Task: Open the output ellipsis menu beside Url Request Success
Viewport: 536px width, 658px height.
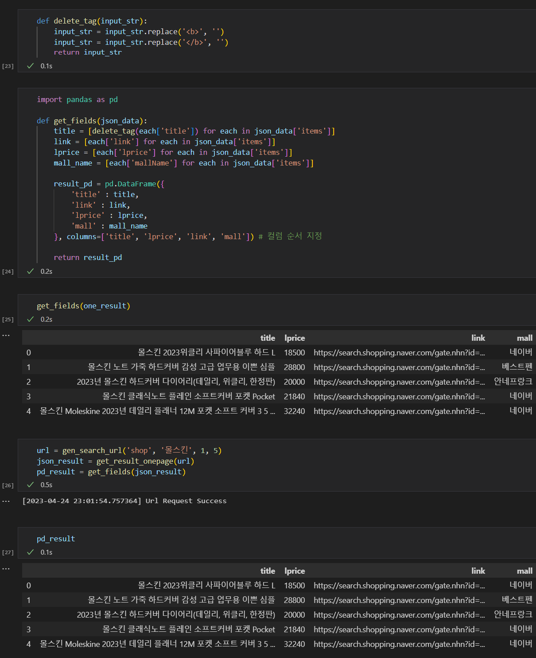Action: coord(6,501)
